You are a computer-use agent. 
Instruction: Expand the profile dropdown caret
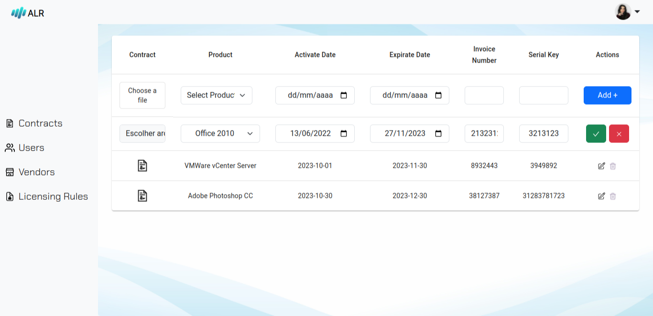pyautogui.click(x=637, y=12)
